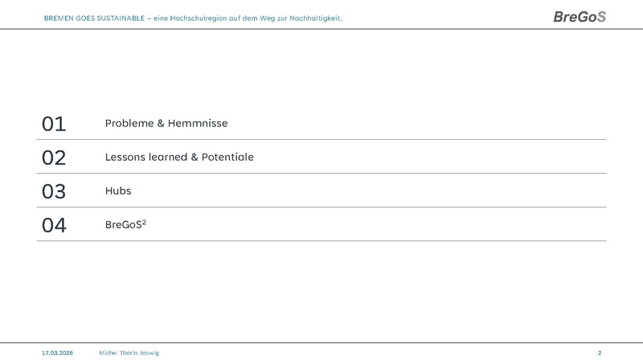
Task: Click the footer date 17.03.2026
Action: pos(57,353)
